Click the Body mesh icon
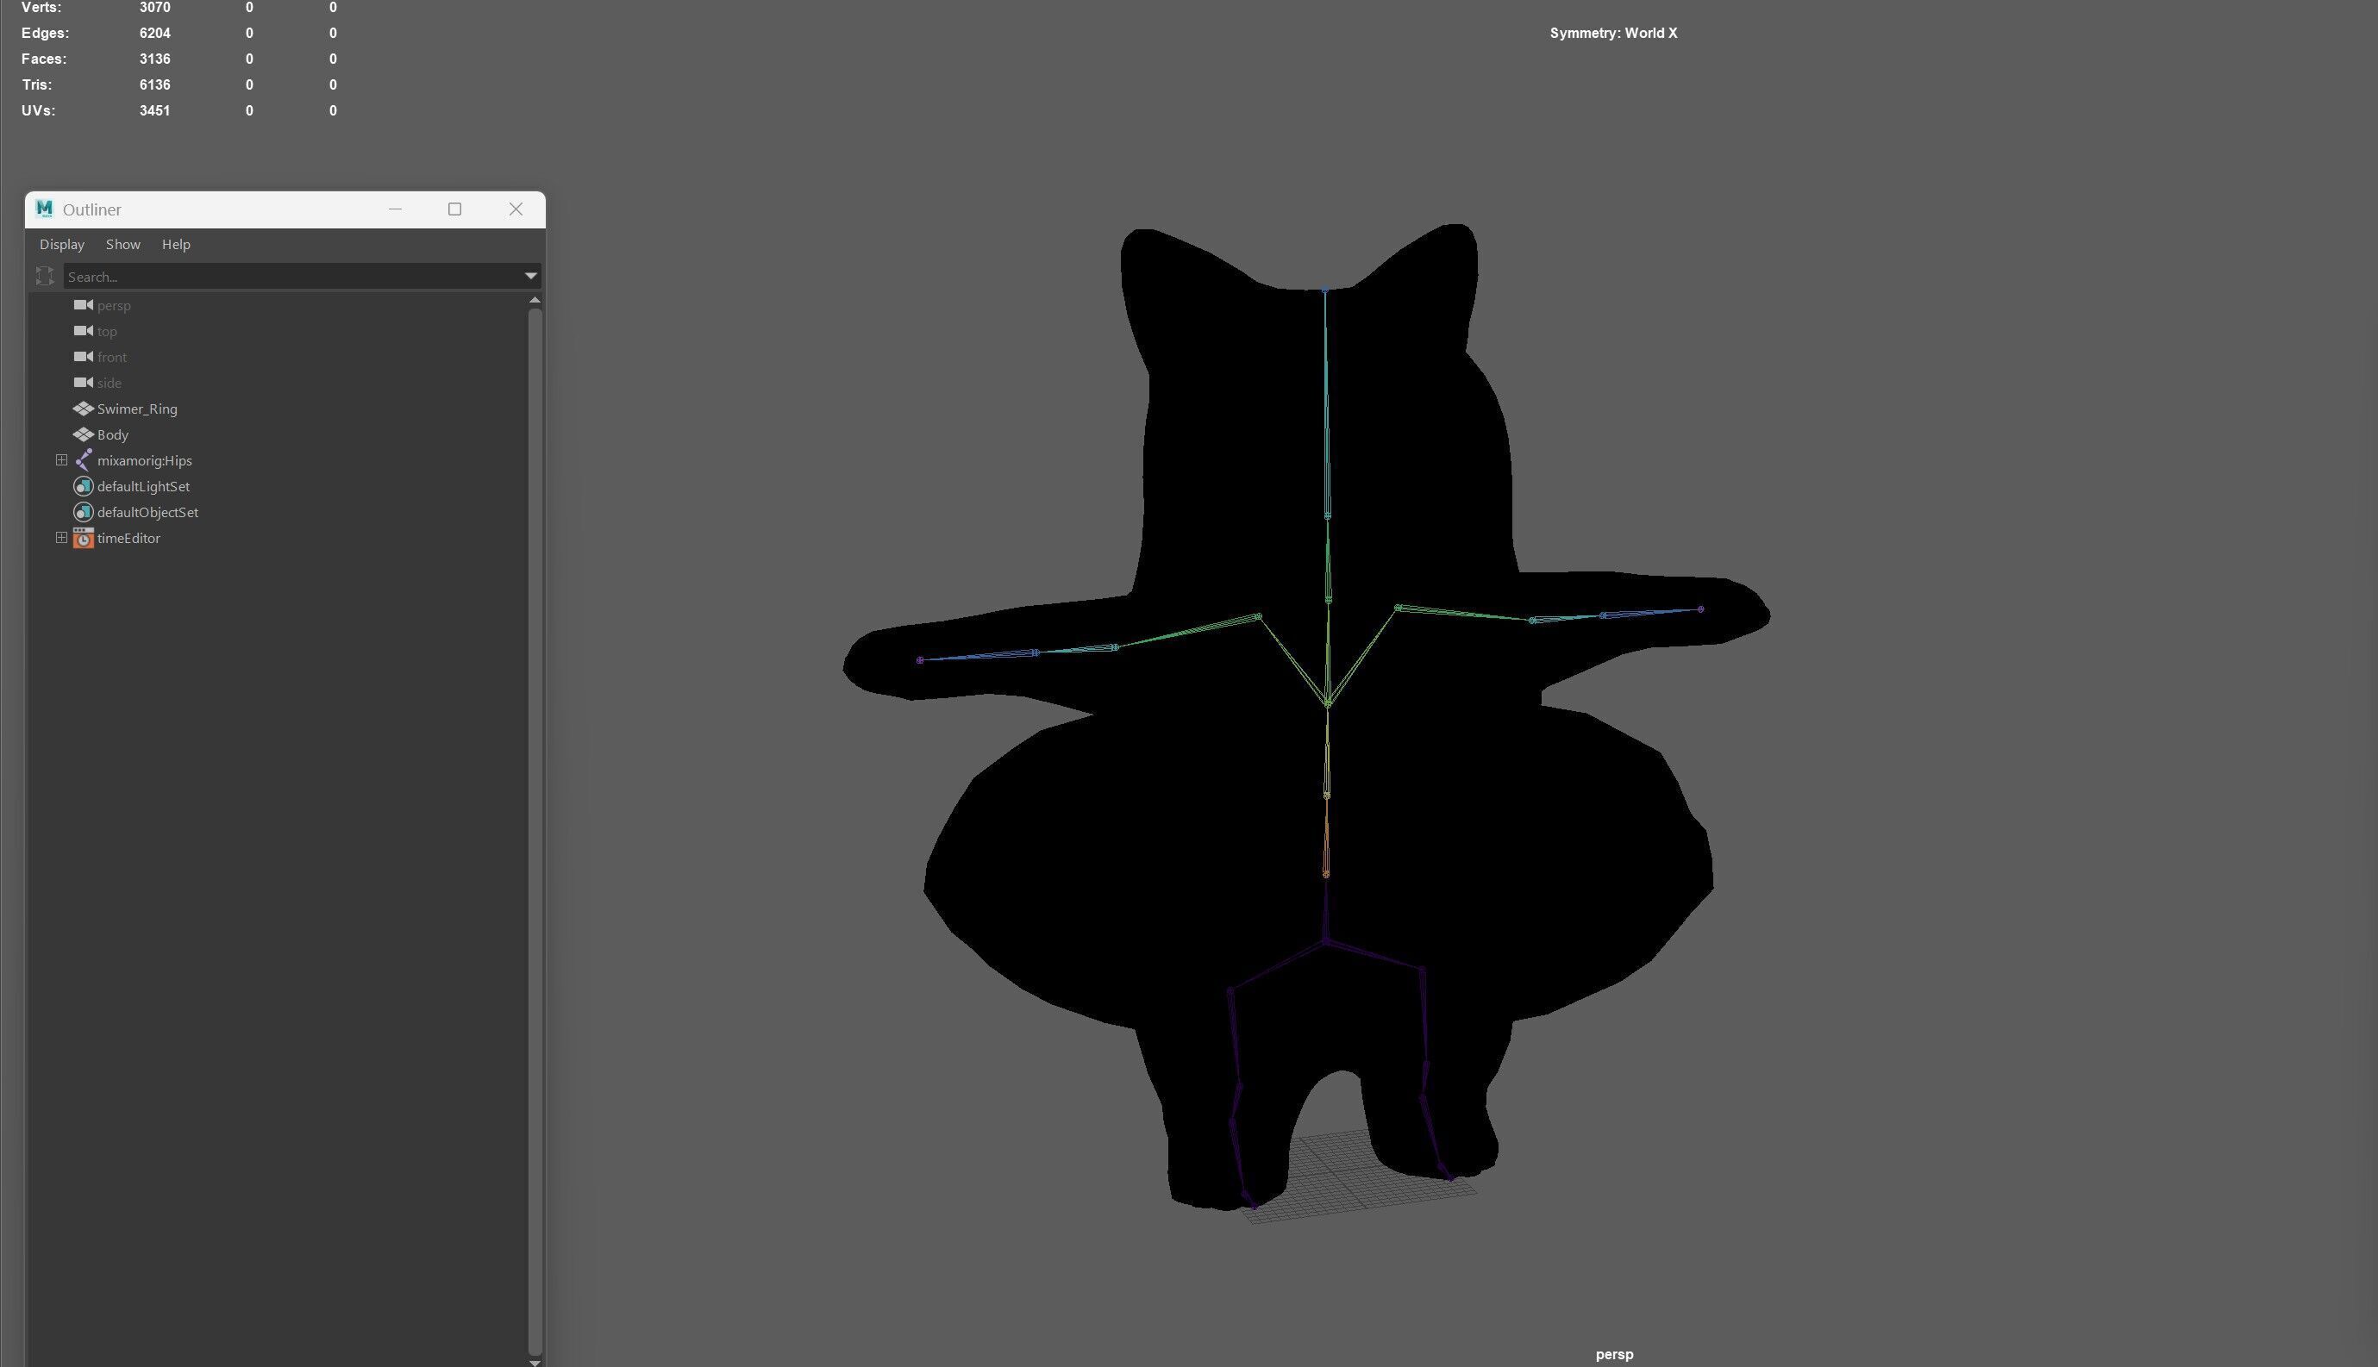This screenshot has height=1367, width=2378. pyautogui.click(x=84, y=434)
